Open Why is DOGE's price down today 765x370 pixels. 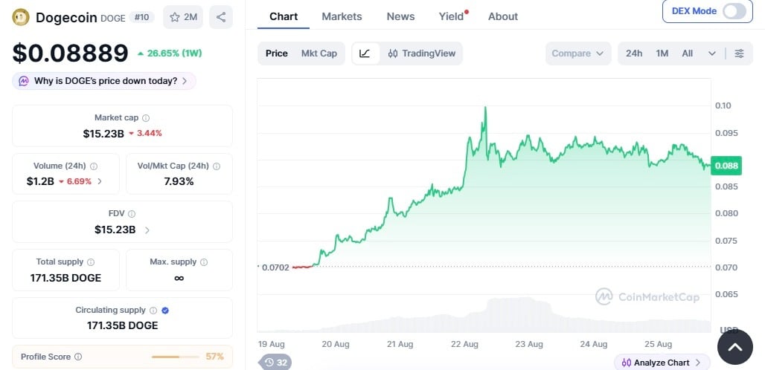point(104,81)
